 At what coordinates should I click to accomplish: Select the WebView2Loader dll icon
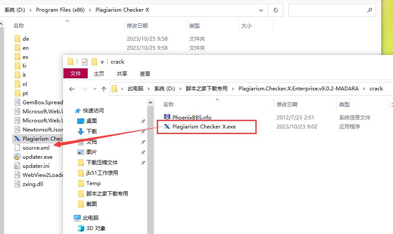(17, 175)
